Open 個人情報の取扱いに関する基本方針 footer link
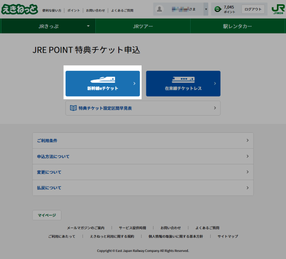286x259 pixels. pyautogui.click(x=175, y=237)
